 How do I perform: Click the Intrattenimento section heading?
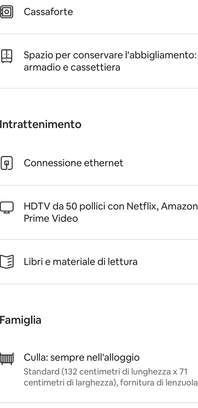40,124
